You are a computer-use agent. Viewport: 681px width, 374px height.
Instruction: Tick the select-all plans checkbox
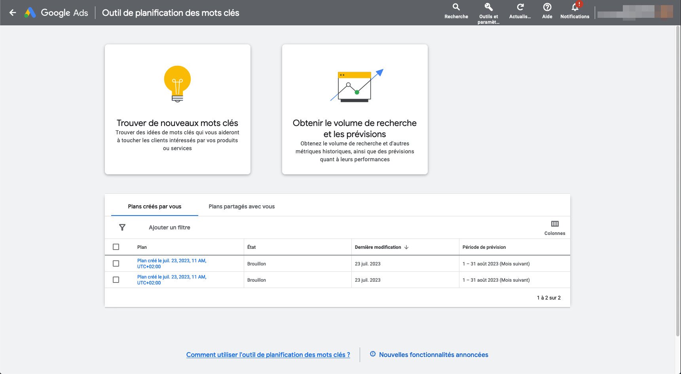point(116,247)
